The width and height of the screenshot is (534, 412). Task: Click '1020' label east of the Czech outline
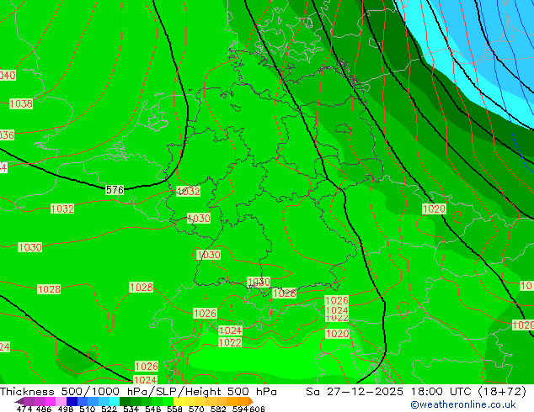point(435,209)
